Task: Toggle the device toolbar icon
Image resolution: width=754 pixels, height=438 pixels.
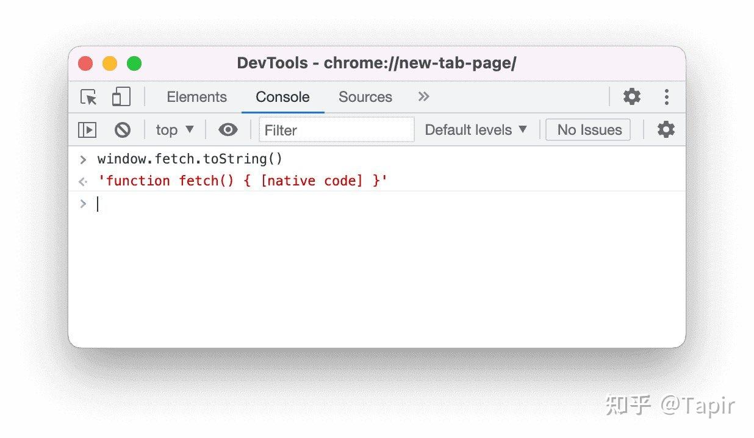Action: (121, 97)
